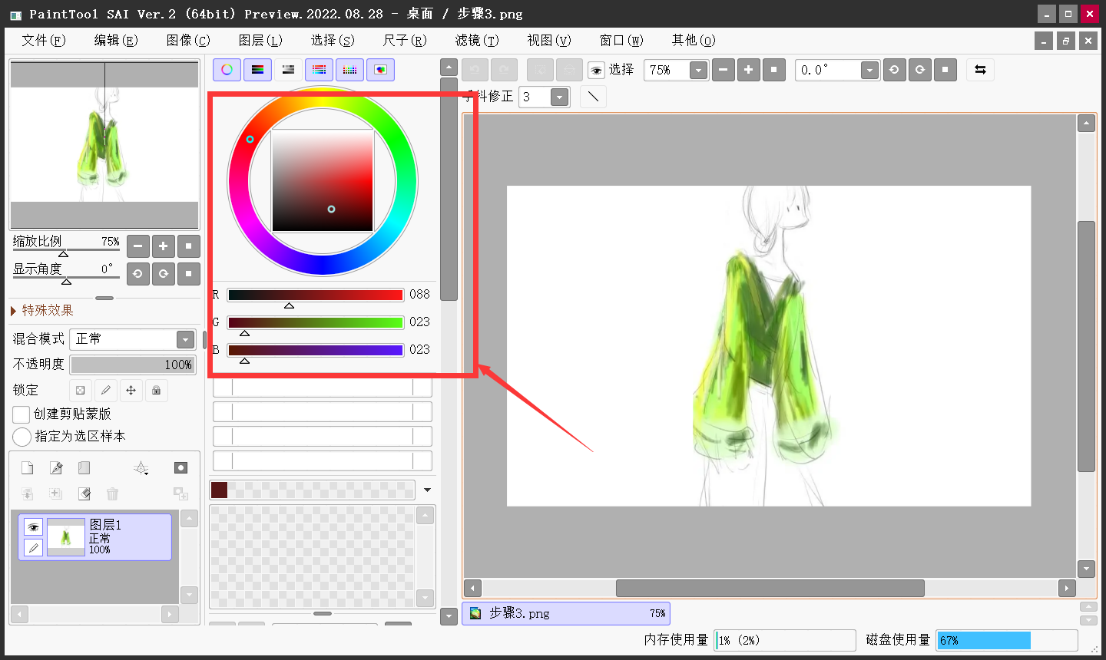Image resolution: width=1106 pixels, height=660 pixels.
Task: Toggle the gray-scale slider panel button
Action: click(x=288, y=70)
